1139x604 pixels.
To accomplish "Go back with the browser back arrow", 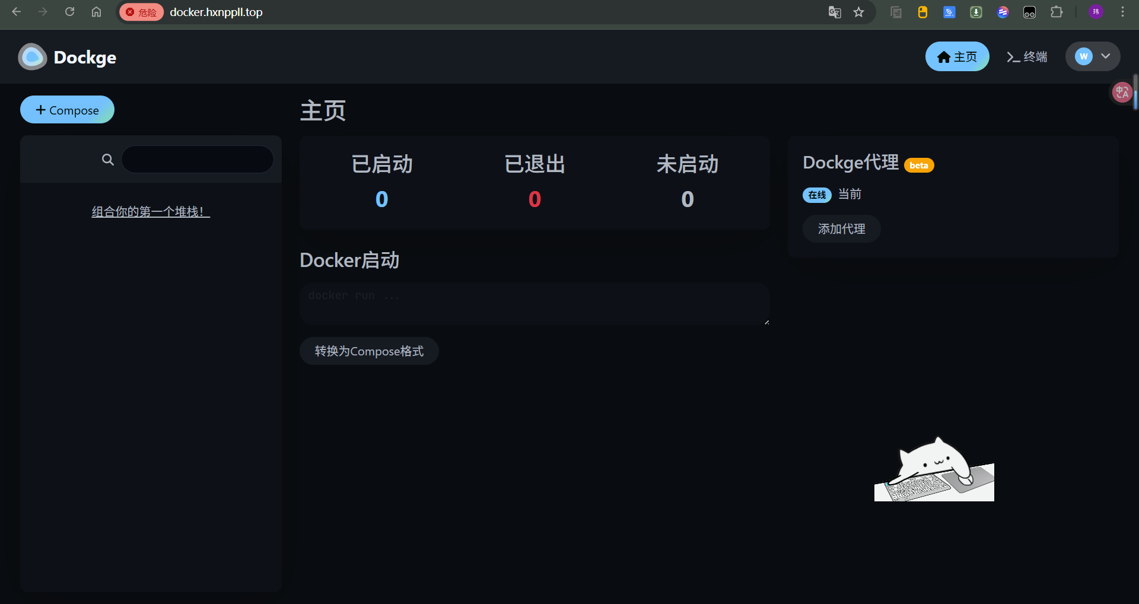I will coord(17,12).
